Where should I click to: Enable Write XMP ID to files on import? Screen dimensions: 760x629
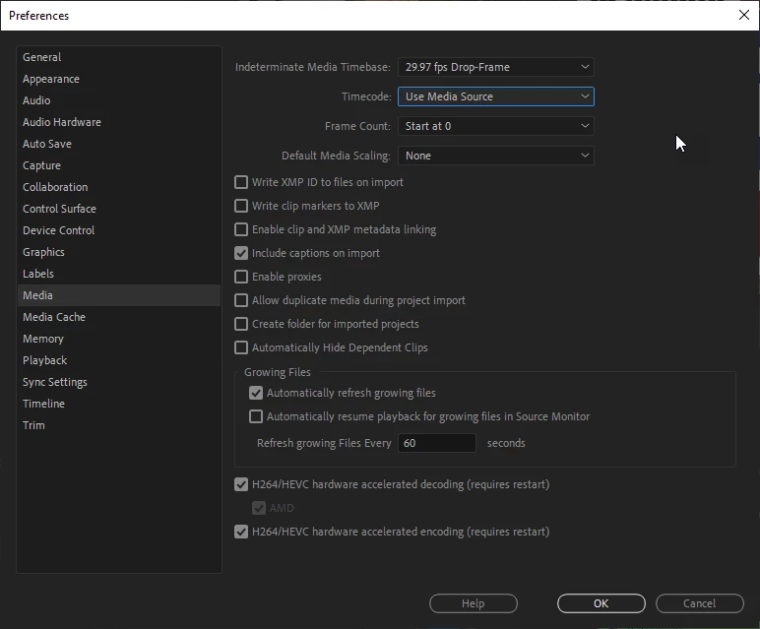[x=241, y=182]
